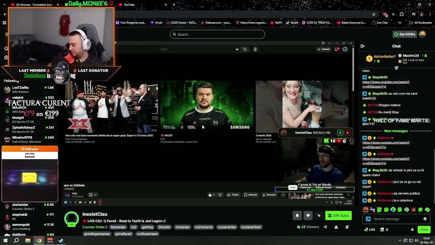435x245 pixels.
Task: Open the Counter-Strike 2 category link
Action: pos(94,227)
